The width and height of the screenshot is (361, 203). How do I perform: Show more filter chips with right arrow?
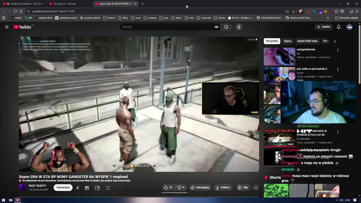tap(335, 41)
